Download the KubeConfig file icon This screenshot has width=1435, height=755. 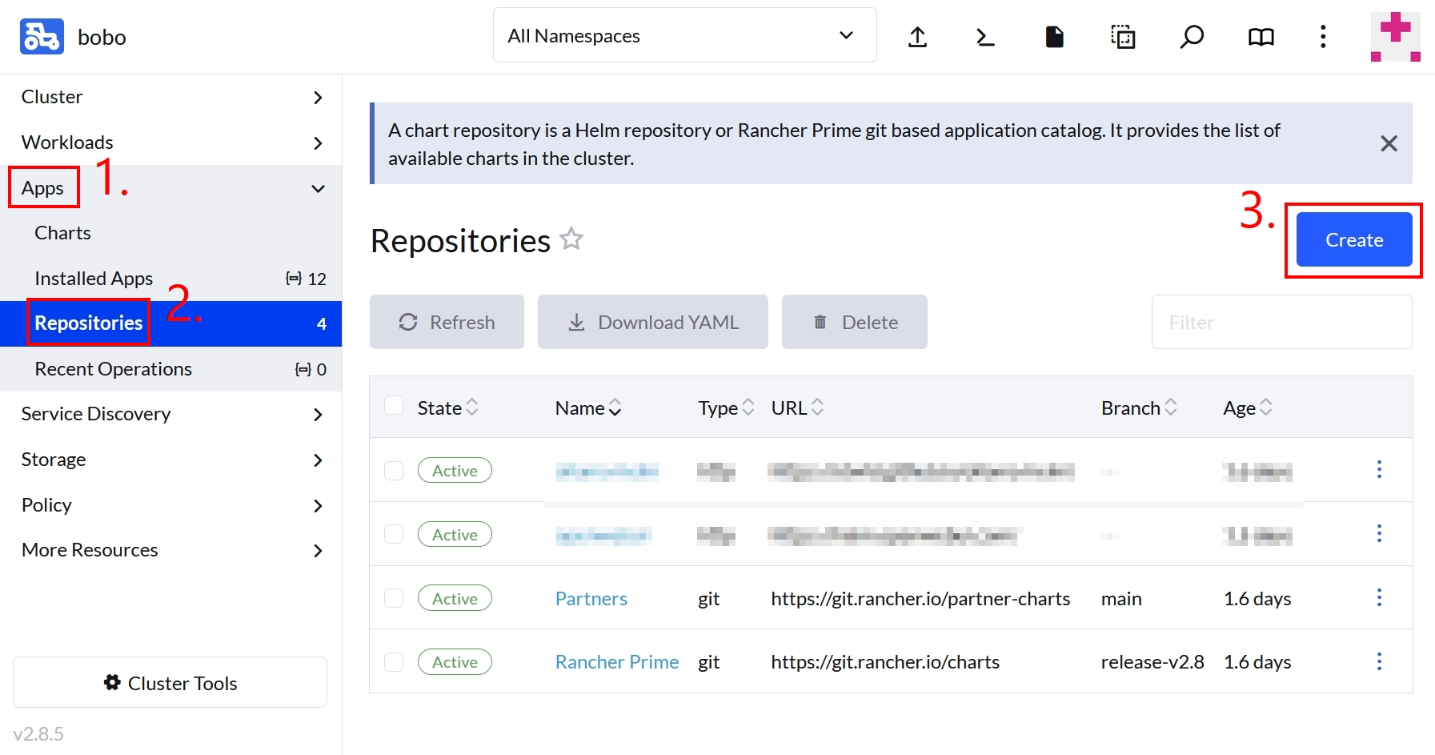tap(1055, 37)
